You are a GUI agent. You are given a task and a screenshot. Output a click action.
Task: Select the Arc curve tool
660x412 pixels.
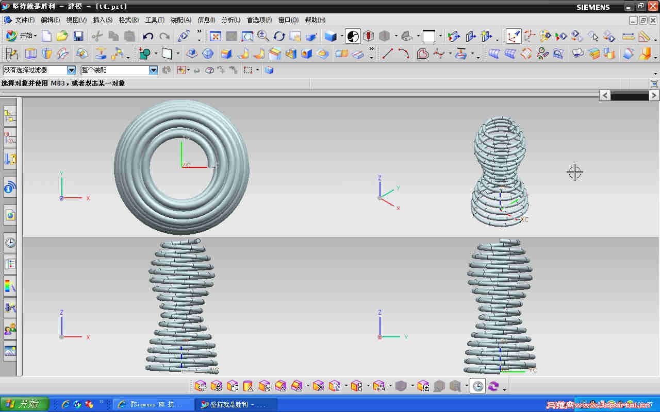[x=404, y=54]
